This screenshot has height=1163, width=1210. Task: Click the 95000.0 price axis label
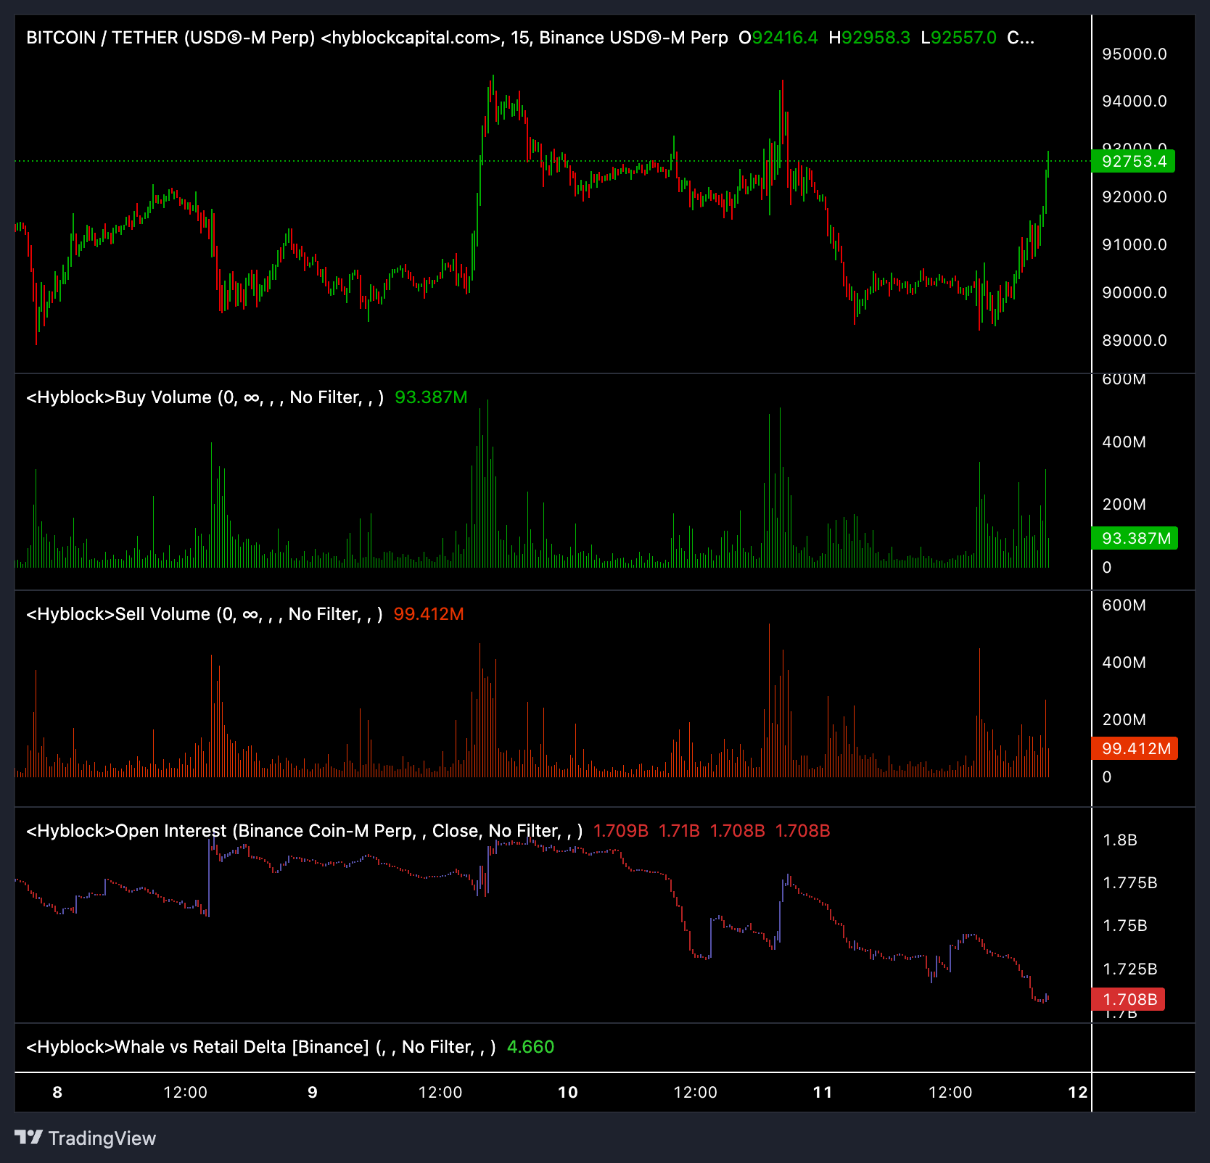pyautogui.click(x=1135, y=54)
